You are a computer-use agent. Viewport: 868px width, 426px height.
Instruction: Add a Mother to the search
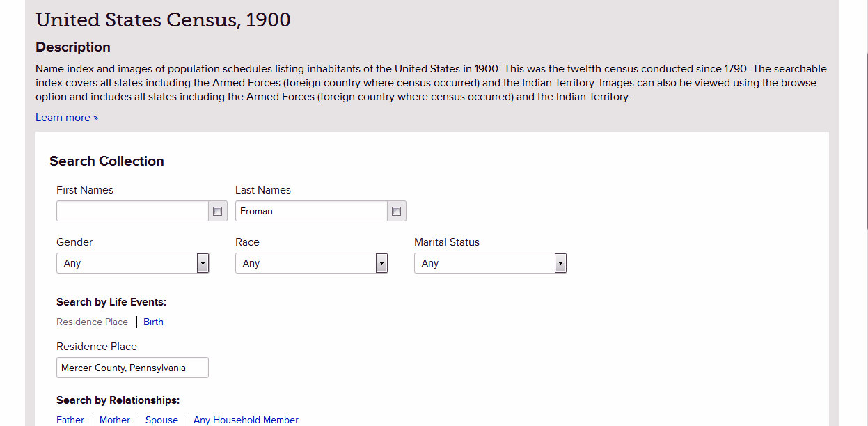[x=114, y=420]
